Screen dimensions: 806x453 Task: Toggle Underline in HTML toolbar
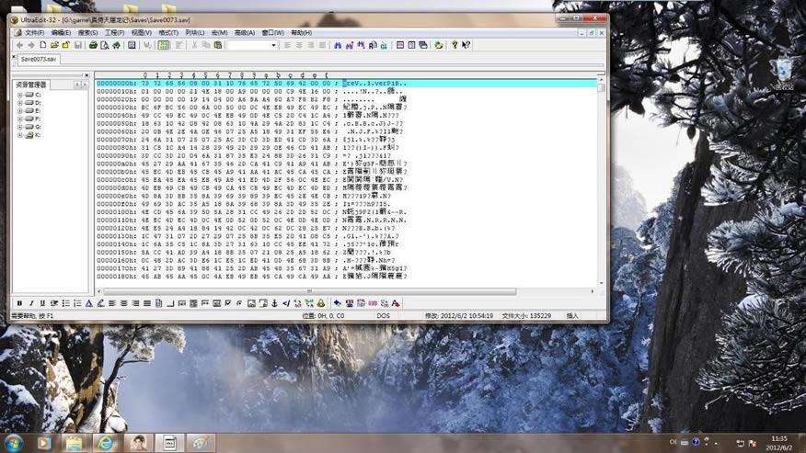pos(42,303)
